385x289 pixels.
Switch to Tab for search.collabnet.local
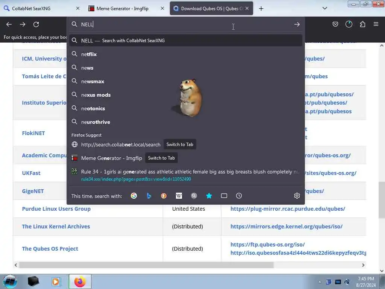pos(180,144)
